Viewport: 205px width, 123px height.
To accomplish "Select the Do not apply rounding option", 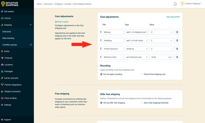I will [101, 74].
